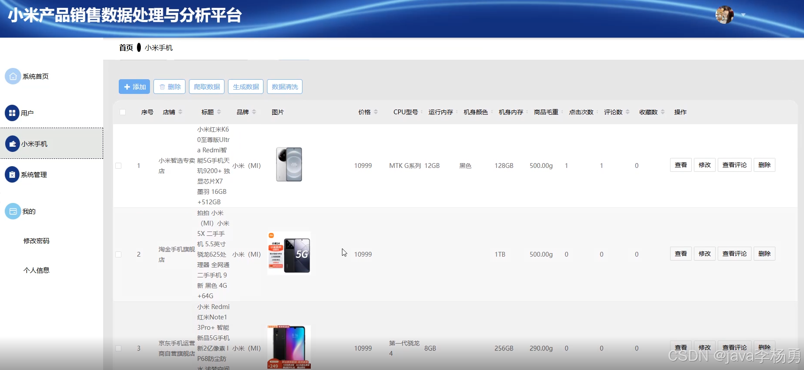Click 数据清洗 button
The width and height of the screenshot is (804, 370).
[285, 87]
